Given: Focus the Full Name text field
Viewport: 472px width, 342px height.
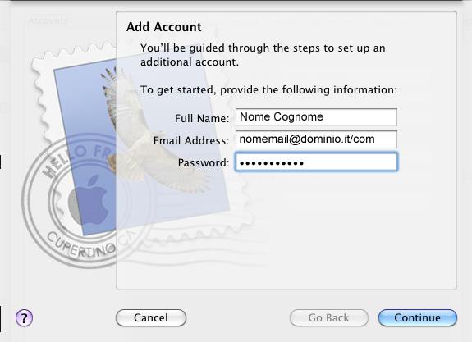Looking at the screenshot, I should pyautogui.click(x=316, y=117).
